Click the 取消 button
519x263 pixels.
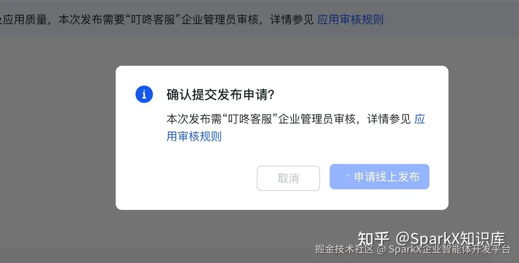pyautogui.click(x=288, y=178)
